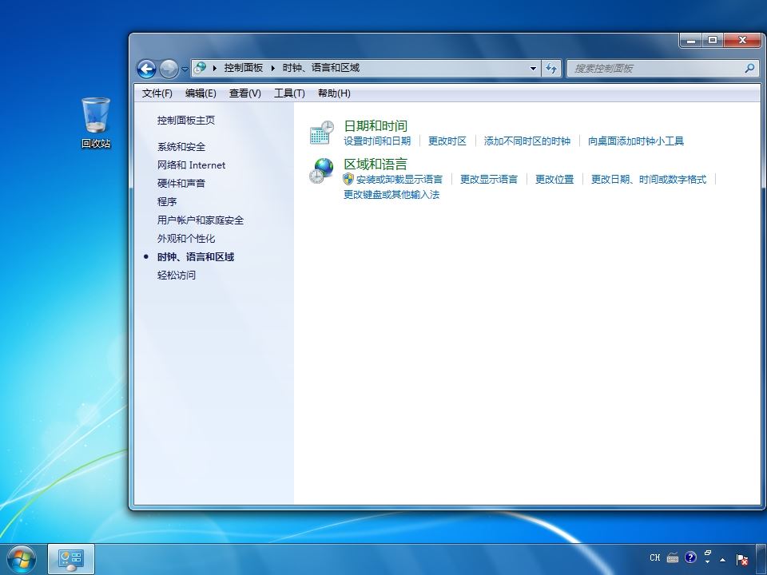767x575 pixels.
Task: Click 更改显示语言 link
Action: pyautogui.click(x=489, y=180)
